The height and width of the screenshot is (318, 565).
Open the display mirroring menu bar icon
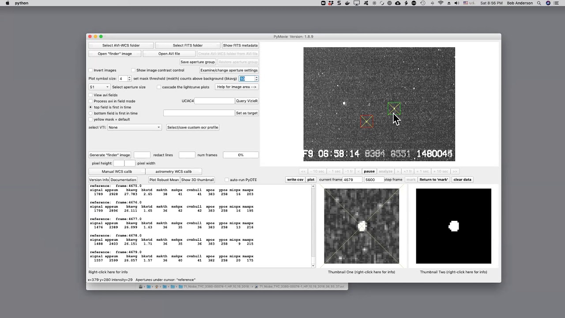tap(357, 3)
